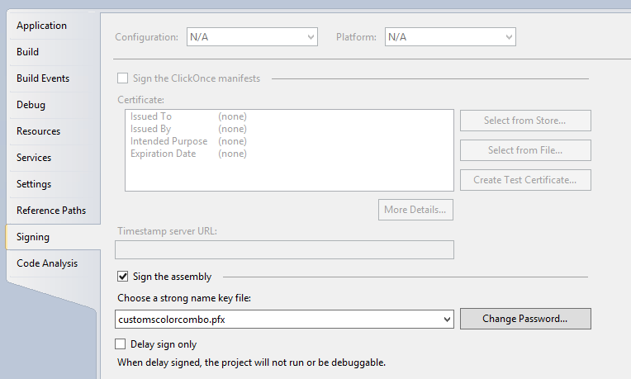Expand the Platform dropdown
631x379 pixels.
(x=450, y=37)
